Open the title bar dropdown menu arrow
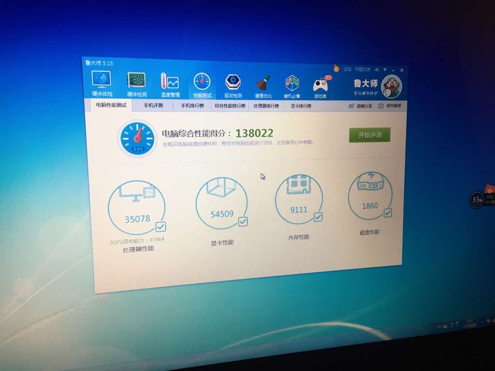This screenshot has height=371, width=495. (385, 70)
